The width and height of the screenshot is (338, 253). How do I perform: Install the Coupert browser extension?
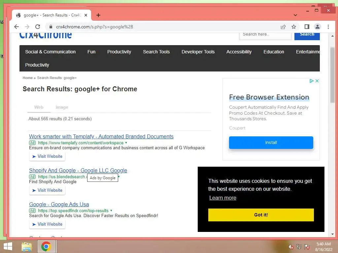point(271,142)
